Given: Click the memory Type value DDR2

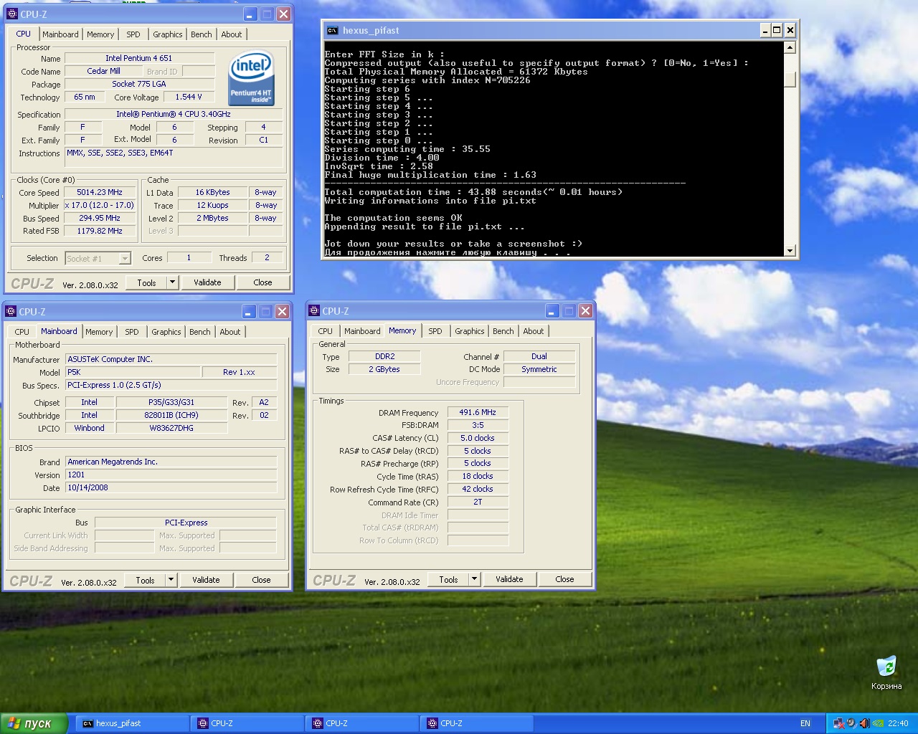Looking at the screenshot, I should [x=384, y=356].
